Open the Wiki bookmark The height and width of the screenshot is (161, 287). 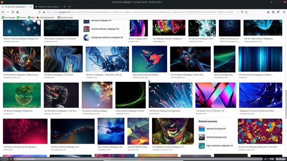click(x=31, y=17)
